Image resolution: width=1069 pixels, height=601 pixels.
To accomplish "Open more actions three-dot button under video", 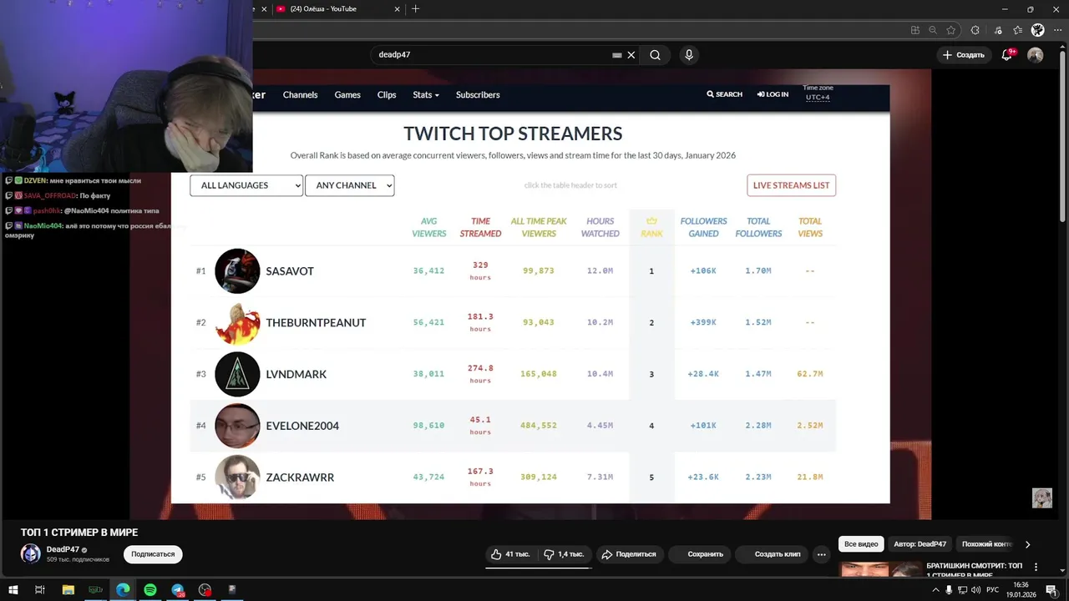I will point(822,554).
